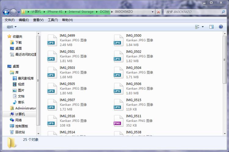Select the IMG_0516 JPG file icon
Viewport: 229px width, 152px height.
pos(52,121)
